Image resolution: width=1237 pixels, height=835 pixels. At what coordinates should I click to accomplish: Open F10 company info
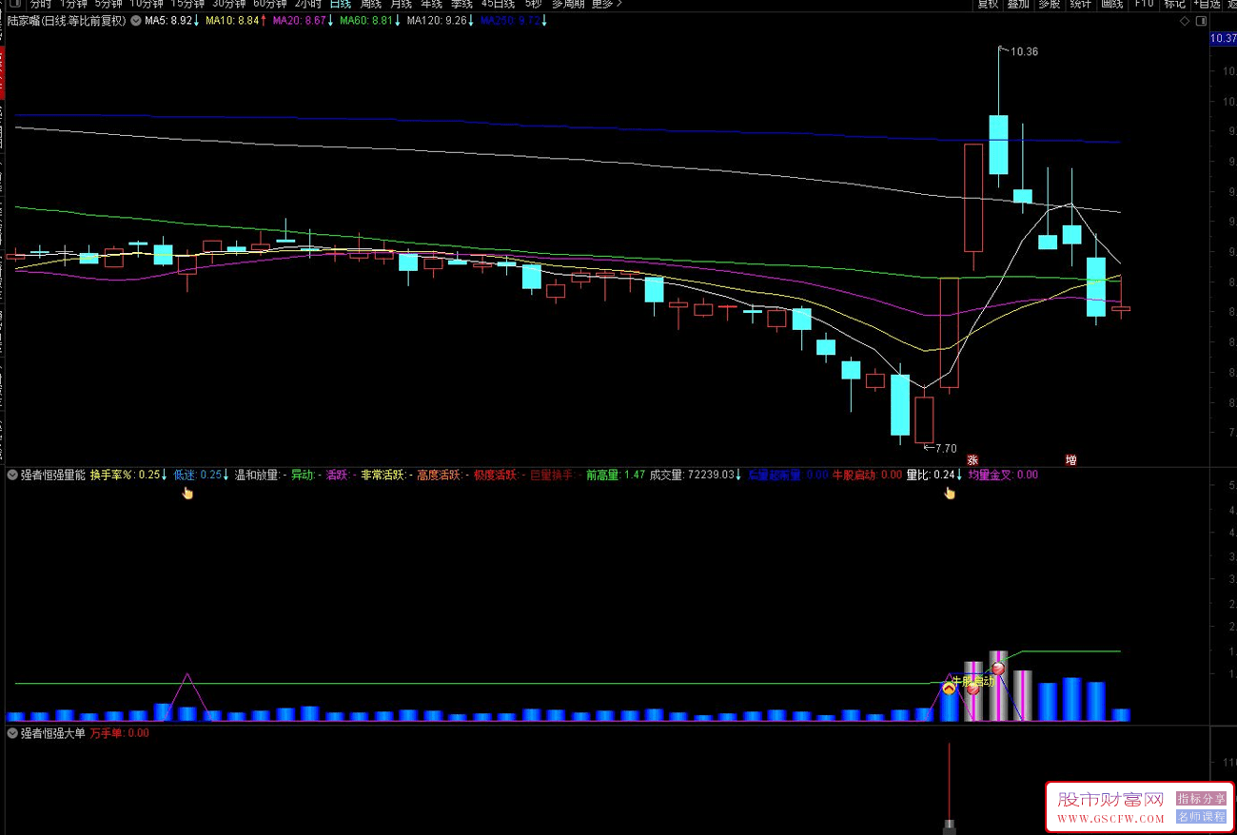[x=1144, y=4]
